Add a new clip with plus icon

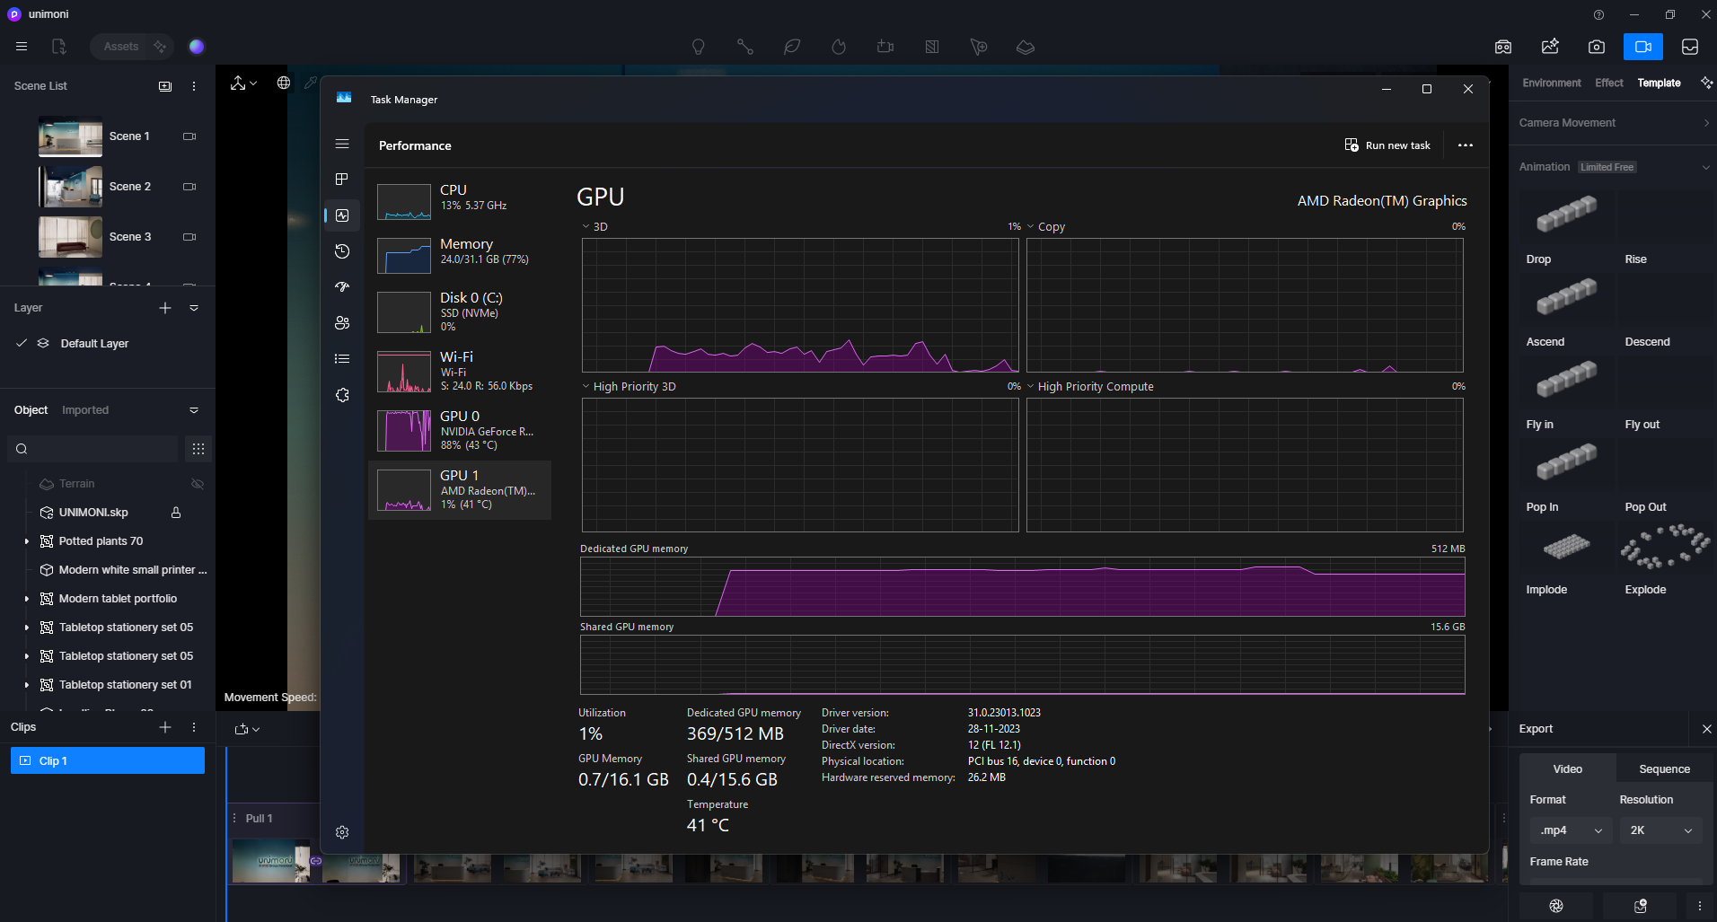[165, 727]
